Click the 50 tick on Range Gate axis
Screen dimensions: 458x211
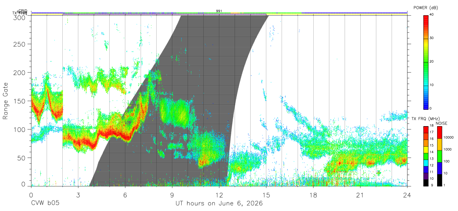[x=22, y=158]
